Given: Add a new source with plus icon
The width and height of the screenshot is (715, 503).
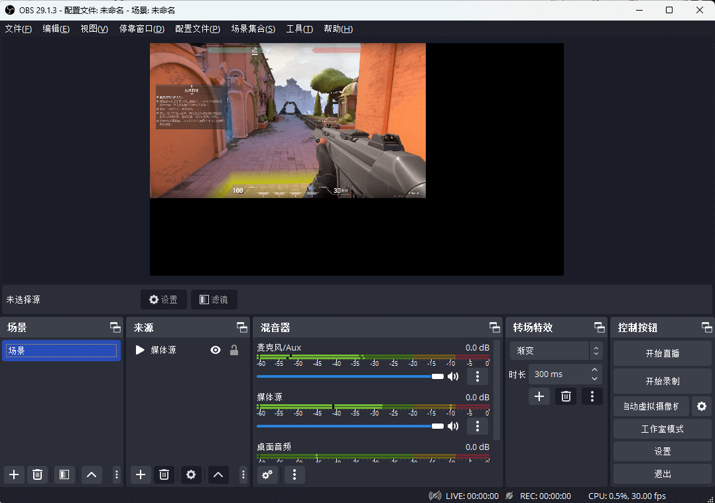Looking at the screenshot, I should pos(141,475).
